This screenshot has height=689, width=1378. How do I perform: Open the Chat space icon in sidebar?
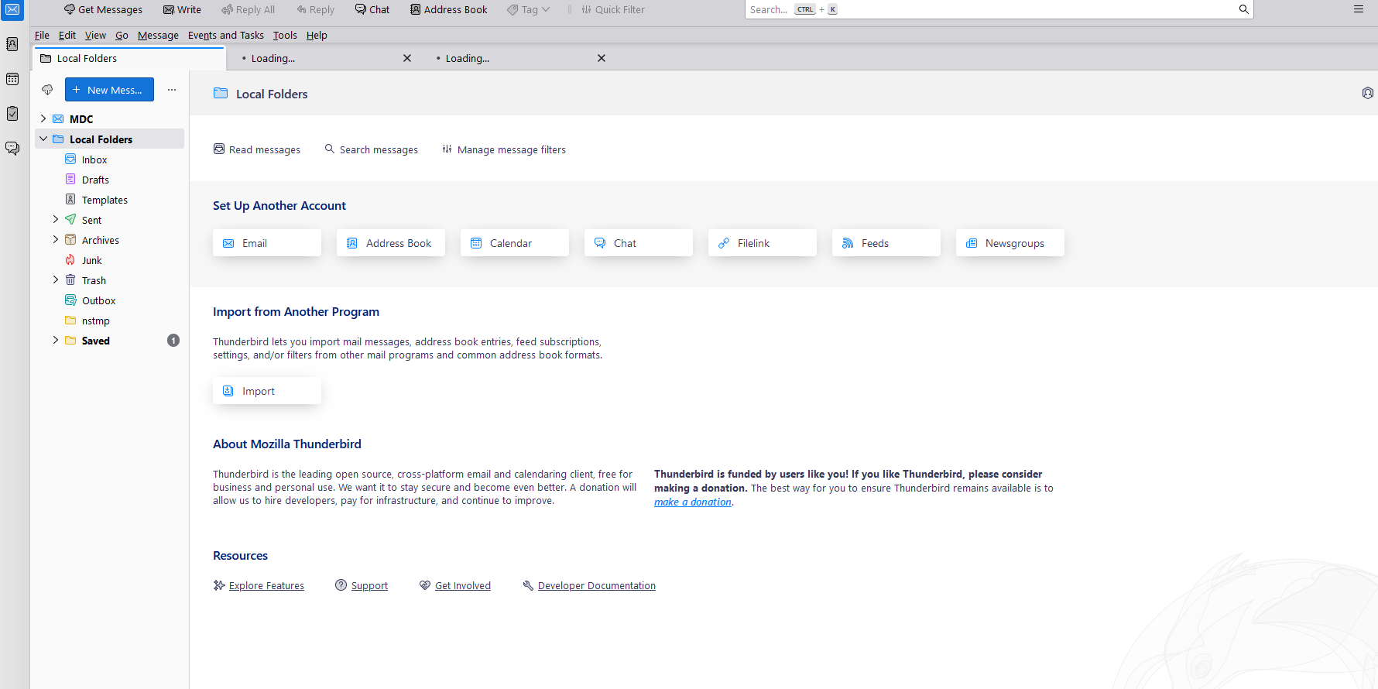point(12,148)
